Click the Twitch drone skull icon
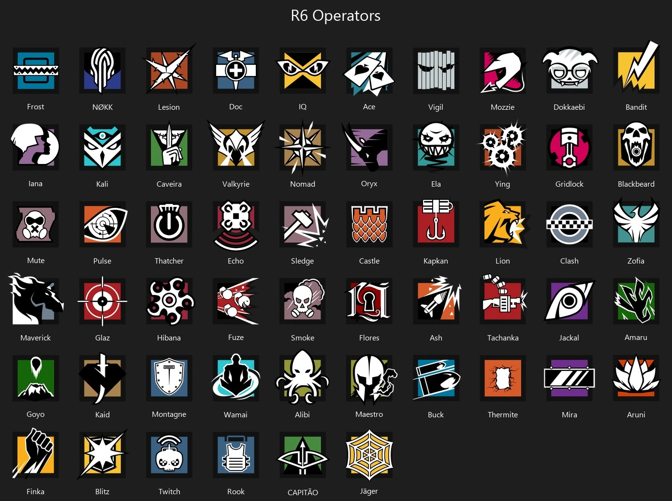This screenshot has height=501, width=672. (169, 455)
